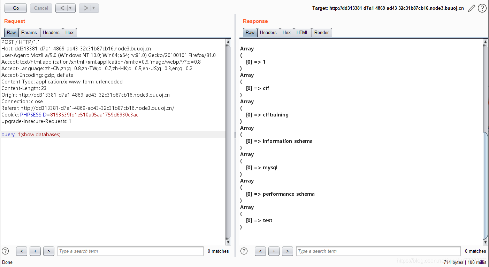Click the Origin header line
The width and height of the screenshot is (489, 267).
pyautogui.click(x=85, y=95)
